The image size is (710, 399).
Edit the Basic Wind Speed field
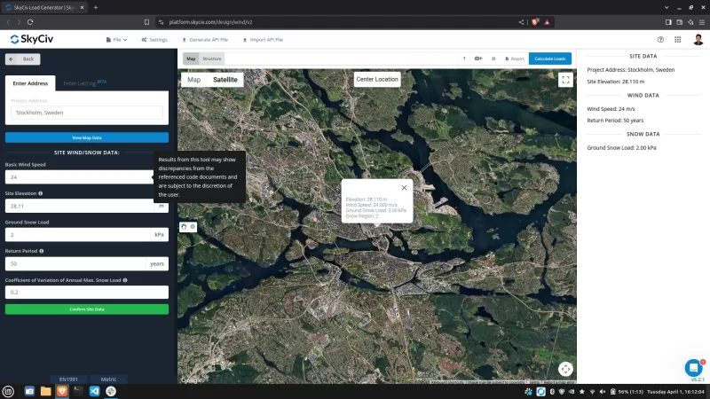point(79,176)
